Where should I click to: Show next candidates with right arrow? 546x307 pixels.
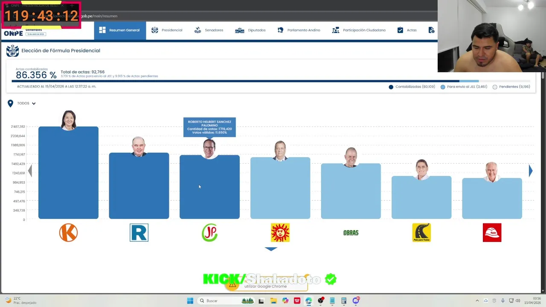coord(530,171)
